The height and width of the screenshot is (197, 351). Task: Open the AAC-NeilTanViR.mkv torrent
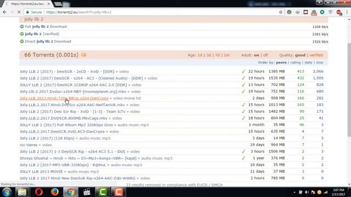(x=72, y=105)
